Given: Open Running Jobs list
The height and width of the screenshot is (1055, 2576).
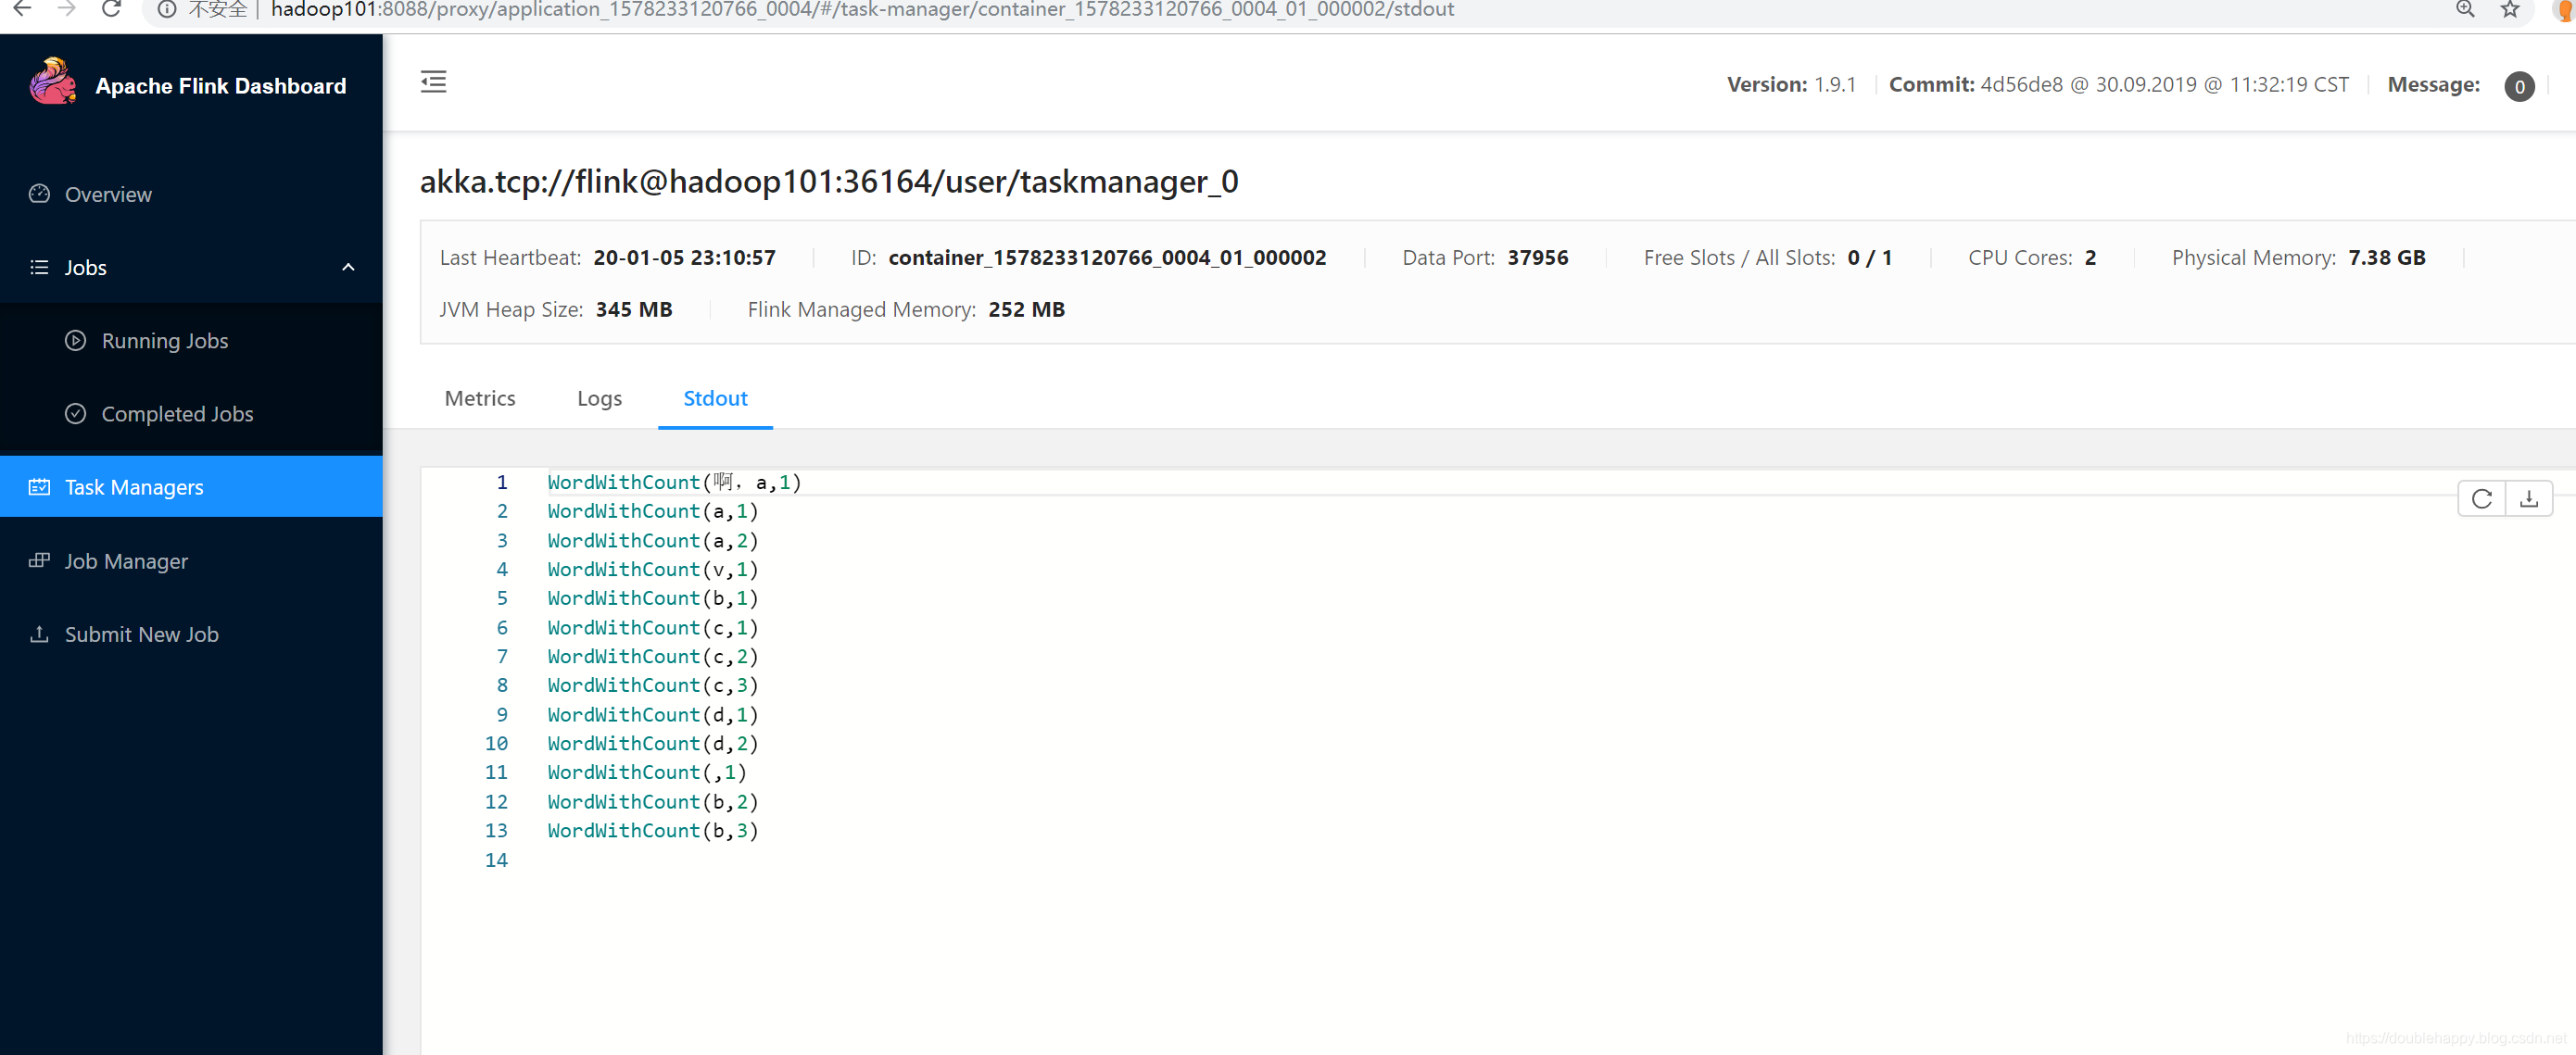Looking at the screenshot, I should coord(164,341).
